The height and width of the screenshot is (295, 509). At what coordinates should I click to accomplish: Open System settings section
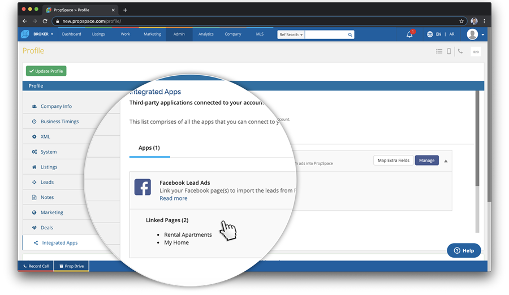click(x=49, y=151)
